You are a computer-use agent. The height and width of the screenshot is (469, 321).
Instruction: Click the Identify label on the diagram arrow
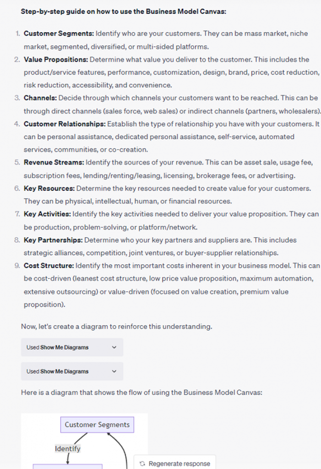point(68,448)
